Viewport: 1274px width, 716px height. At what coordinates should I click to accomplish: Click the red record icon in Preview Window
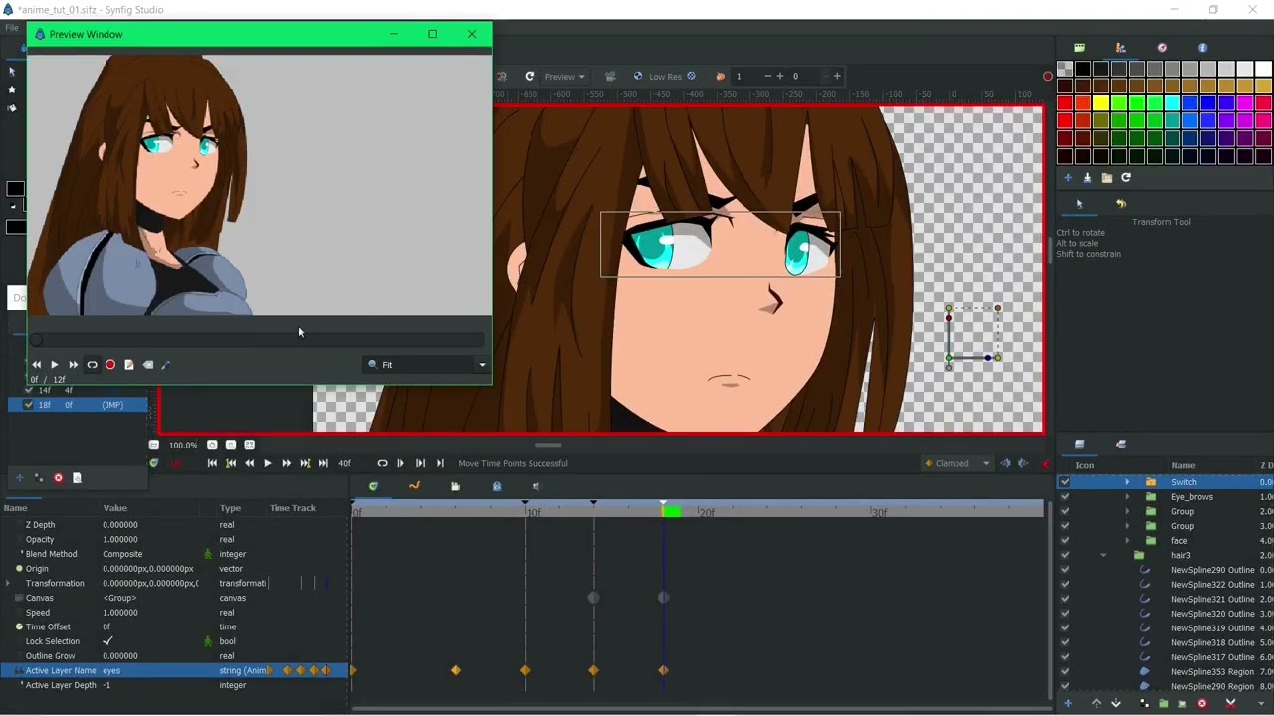[110, 365]
